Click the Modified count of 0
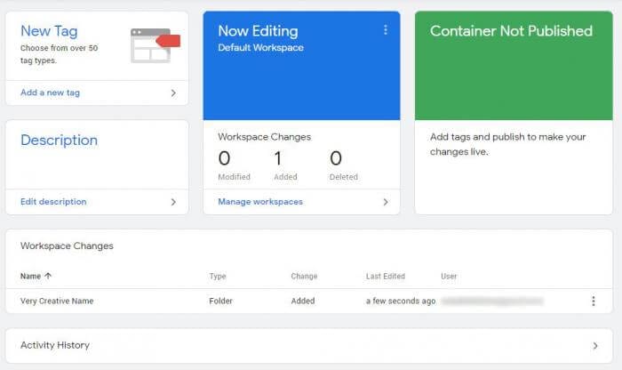This screenshot has height=370, width=622. coord(224,158)
